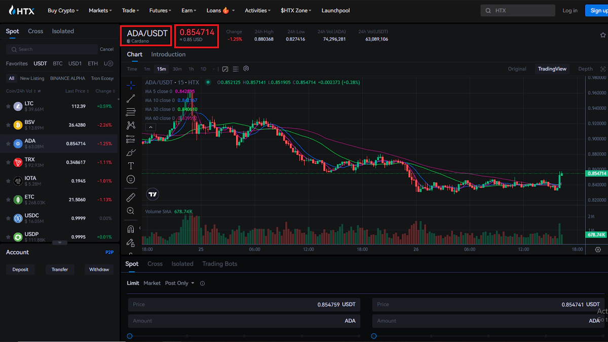Star ETC as a favorite
608x342 pixels.
(x=8, y=200)
